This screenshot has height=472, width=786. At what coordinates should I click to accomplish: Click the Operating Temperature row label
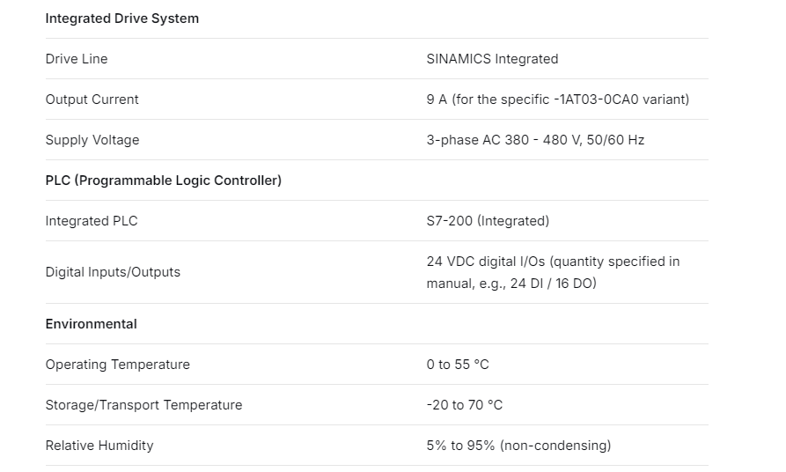[118, 365]
